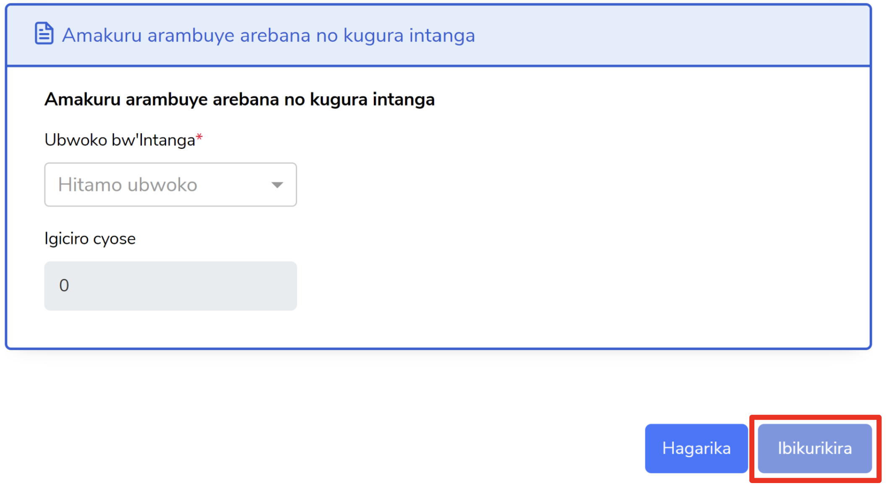Click the bold section heading text
Image resolution: width=892 pixels, height=499 pixels.
(x=239, y=100)
